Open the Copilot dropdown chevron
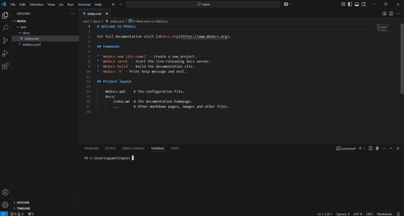Screen dimensions: 404x216 [x=290, y=4]
